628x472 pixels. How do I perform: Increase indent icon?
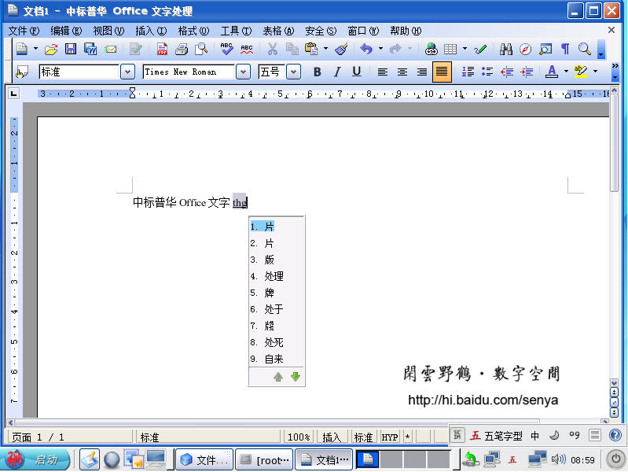(527, 72)
